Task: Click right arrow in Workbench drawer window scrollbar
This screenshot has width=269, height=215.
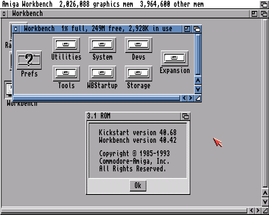Action: pos(190,98)
